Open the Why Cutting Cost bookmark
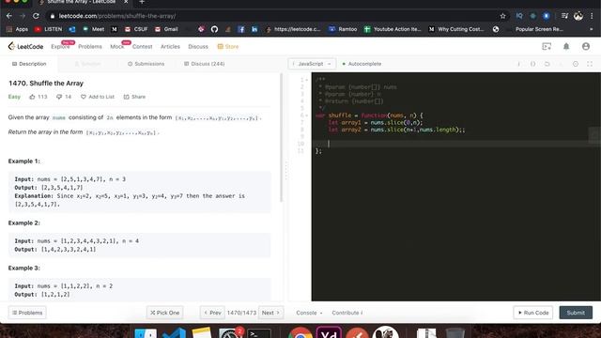Image resolution: width=601 pixels, height=338 pixels. pyautogui.click(x=456, y=29)
